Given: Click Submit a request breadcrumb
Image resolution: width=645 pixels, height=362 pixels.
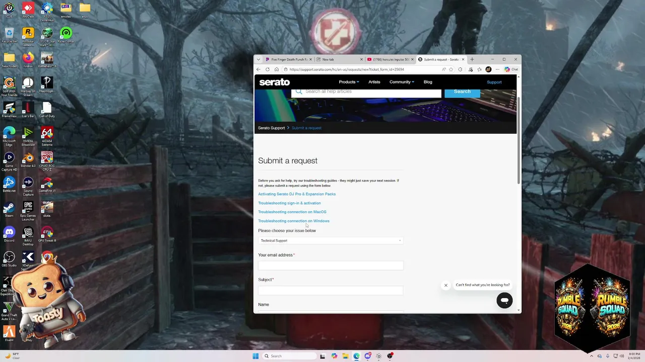Looking at the screenshot, I should pos(306,128).
